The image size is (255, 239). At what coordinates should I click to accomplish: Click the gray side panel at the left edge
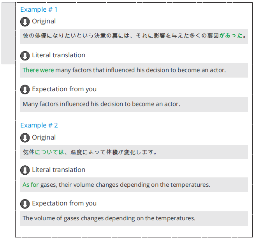9,33
